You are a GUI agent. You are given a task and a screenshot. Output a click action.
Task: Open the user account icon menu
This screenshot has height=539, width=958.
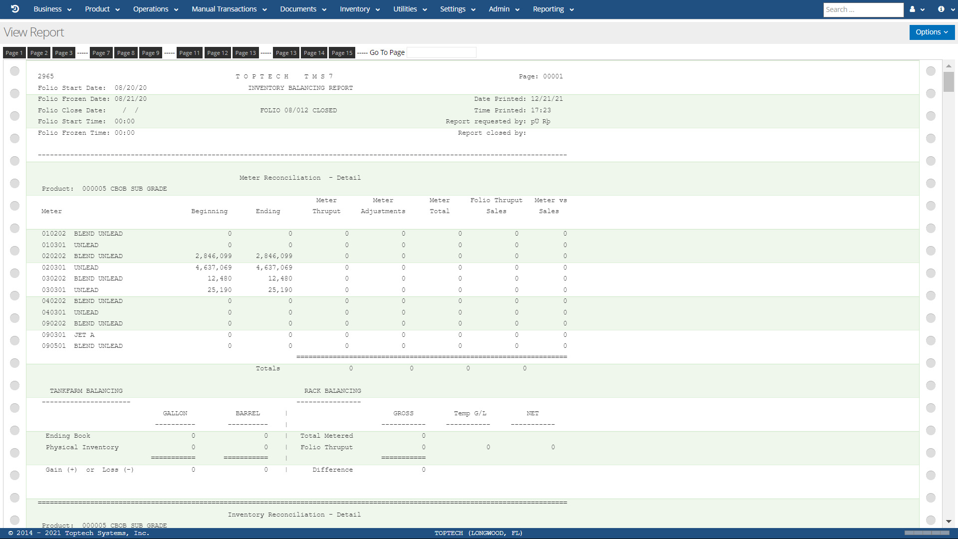coord(917,9)
